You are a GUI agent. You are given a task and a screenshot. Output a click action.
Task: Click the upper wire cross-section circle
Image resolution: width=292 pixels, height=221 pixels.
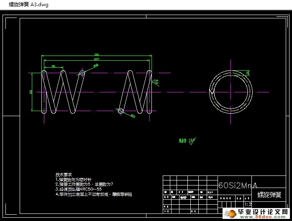[x=82, y=73]
